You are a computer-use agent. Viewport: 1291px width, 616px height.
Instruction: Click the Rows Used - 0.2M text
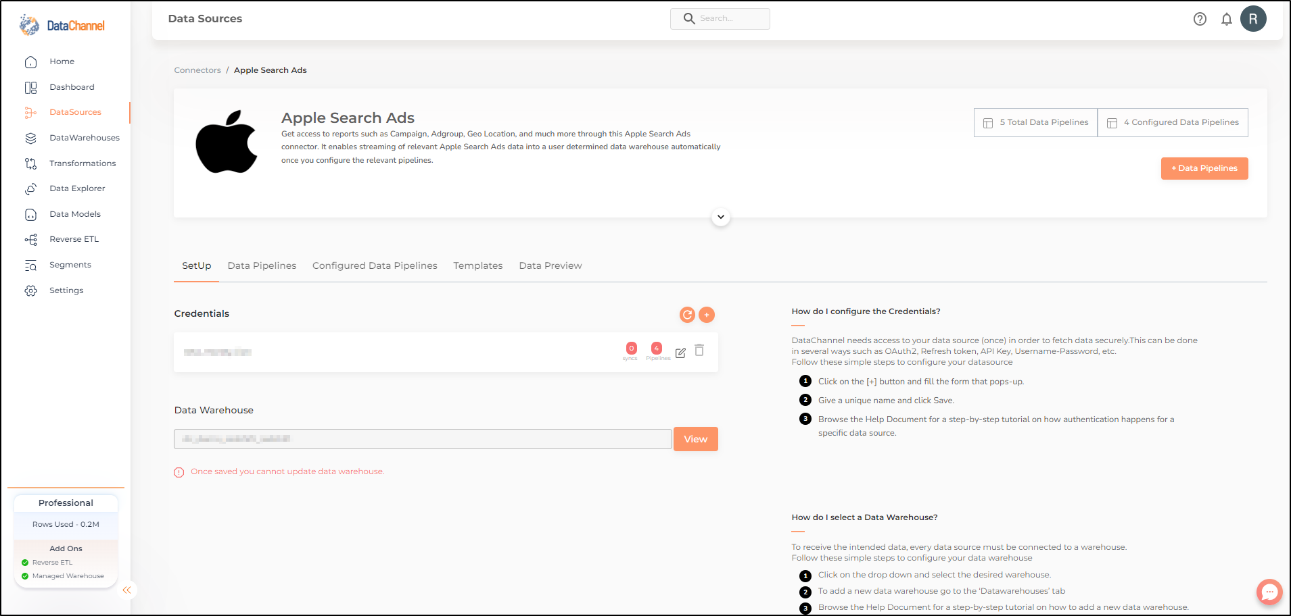click(66, 525)
